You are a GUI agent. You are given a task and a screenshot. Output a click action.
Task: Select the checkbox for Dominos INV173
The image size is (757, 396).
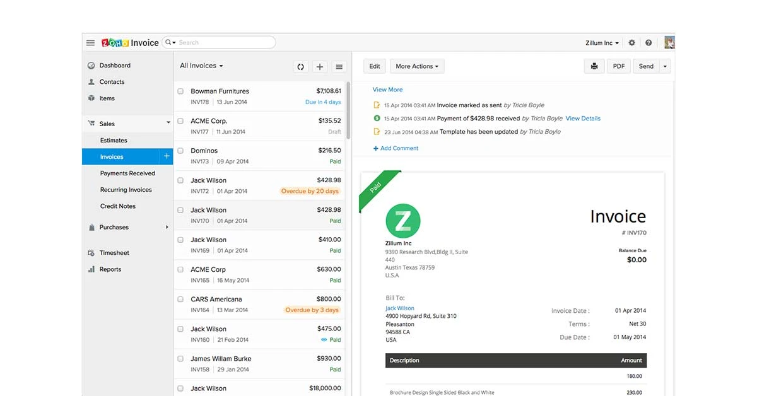pos(180,151)
